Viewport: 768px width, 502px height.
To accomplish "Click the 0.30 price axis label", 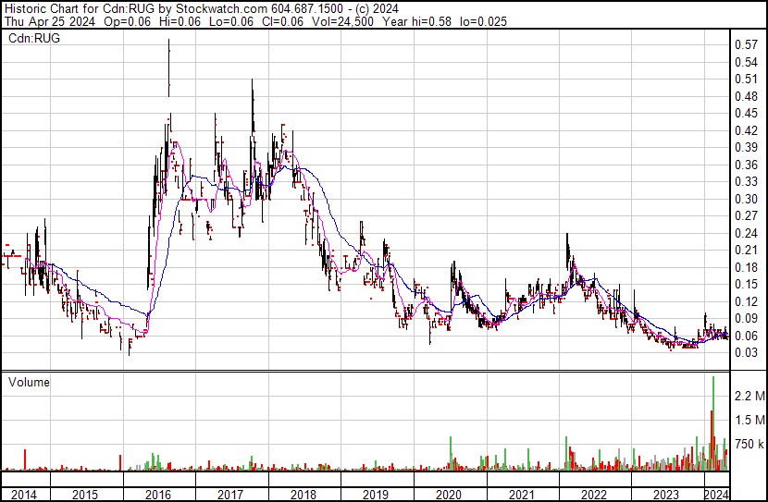I will 747,199.
